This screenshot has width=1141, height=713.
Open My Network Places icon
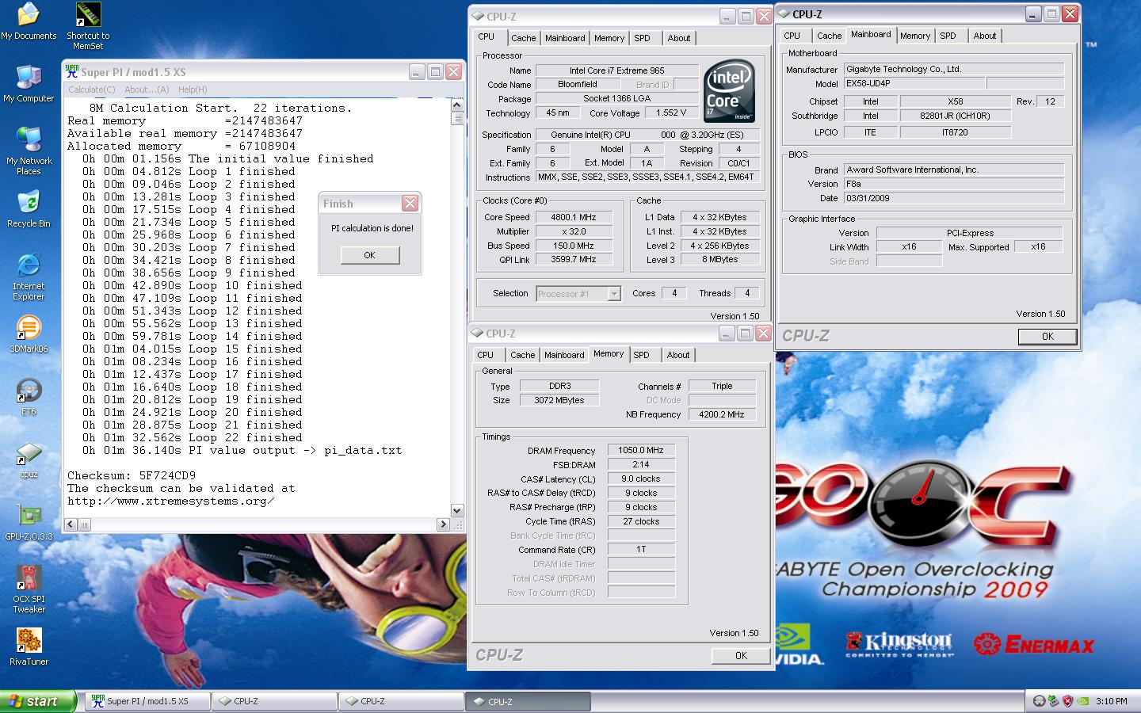tap(29, 151)
